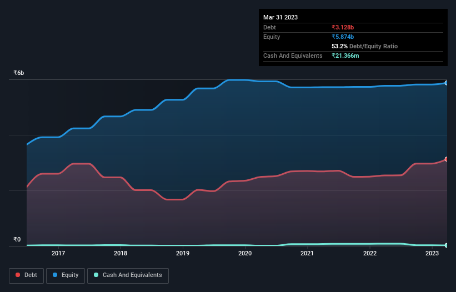Click Cash And Equivalents label in tooltip
This screenshot has height=292, width=456.
[293, 56]
